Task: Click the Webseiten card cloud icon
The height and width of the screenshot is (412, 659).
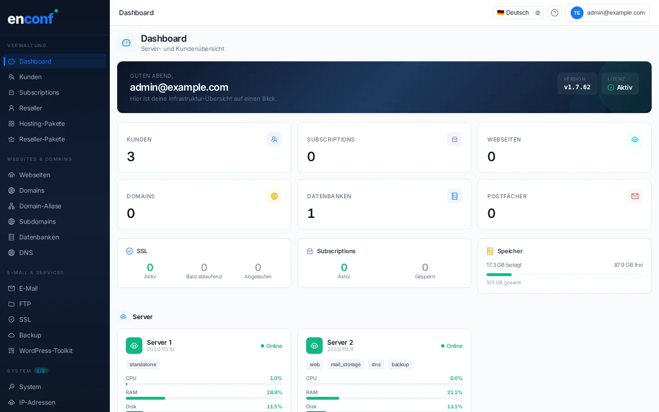Action: 635,139
